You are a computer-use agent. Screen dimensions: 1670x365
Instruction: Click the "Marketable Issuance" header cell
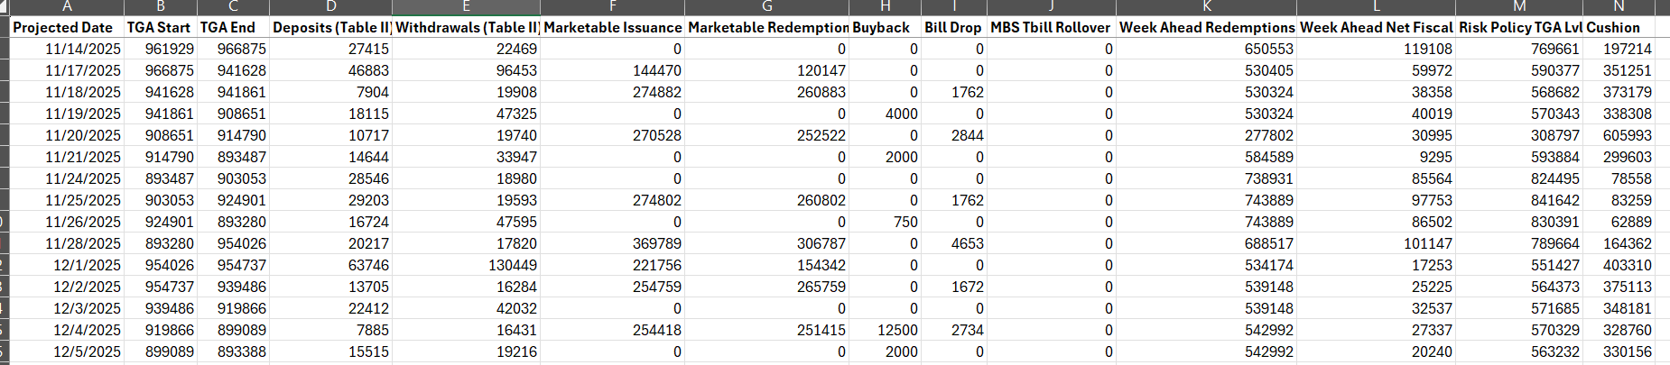(613, 27)
